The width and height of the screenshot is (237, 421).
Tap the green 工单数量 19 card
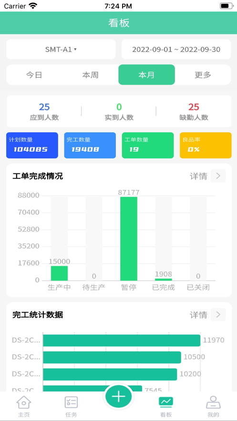(x=148, y=145)
